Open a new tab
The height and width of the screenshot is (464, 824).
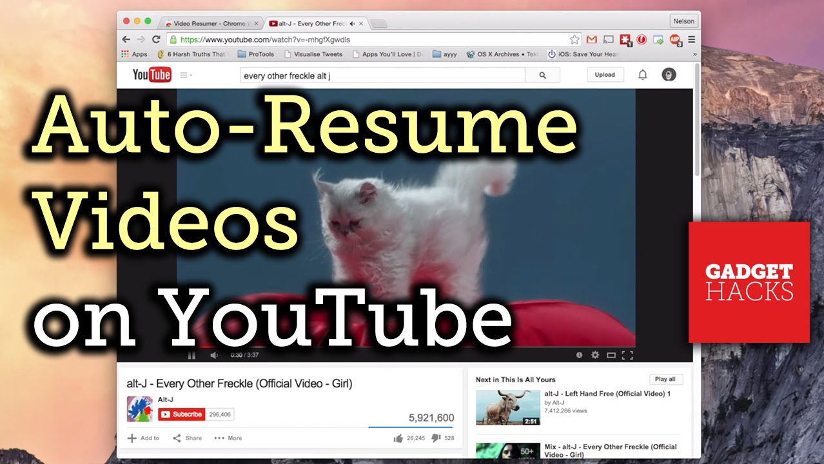tap(379, 24)
